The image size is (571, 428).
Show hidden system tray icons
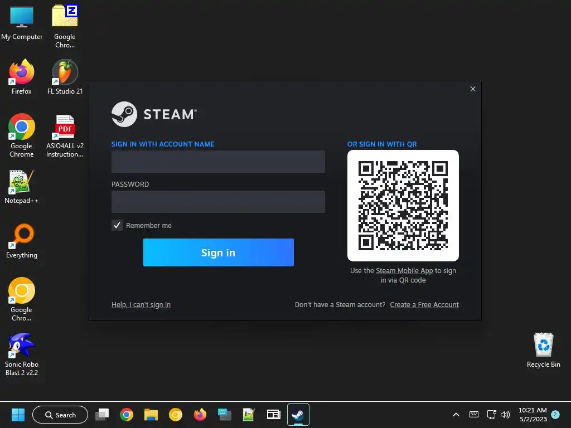456,415
